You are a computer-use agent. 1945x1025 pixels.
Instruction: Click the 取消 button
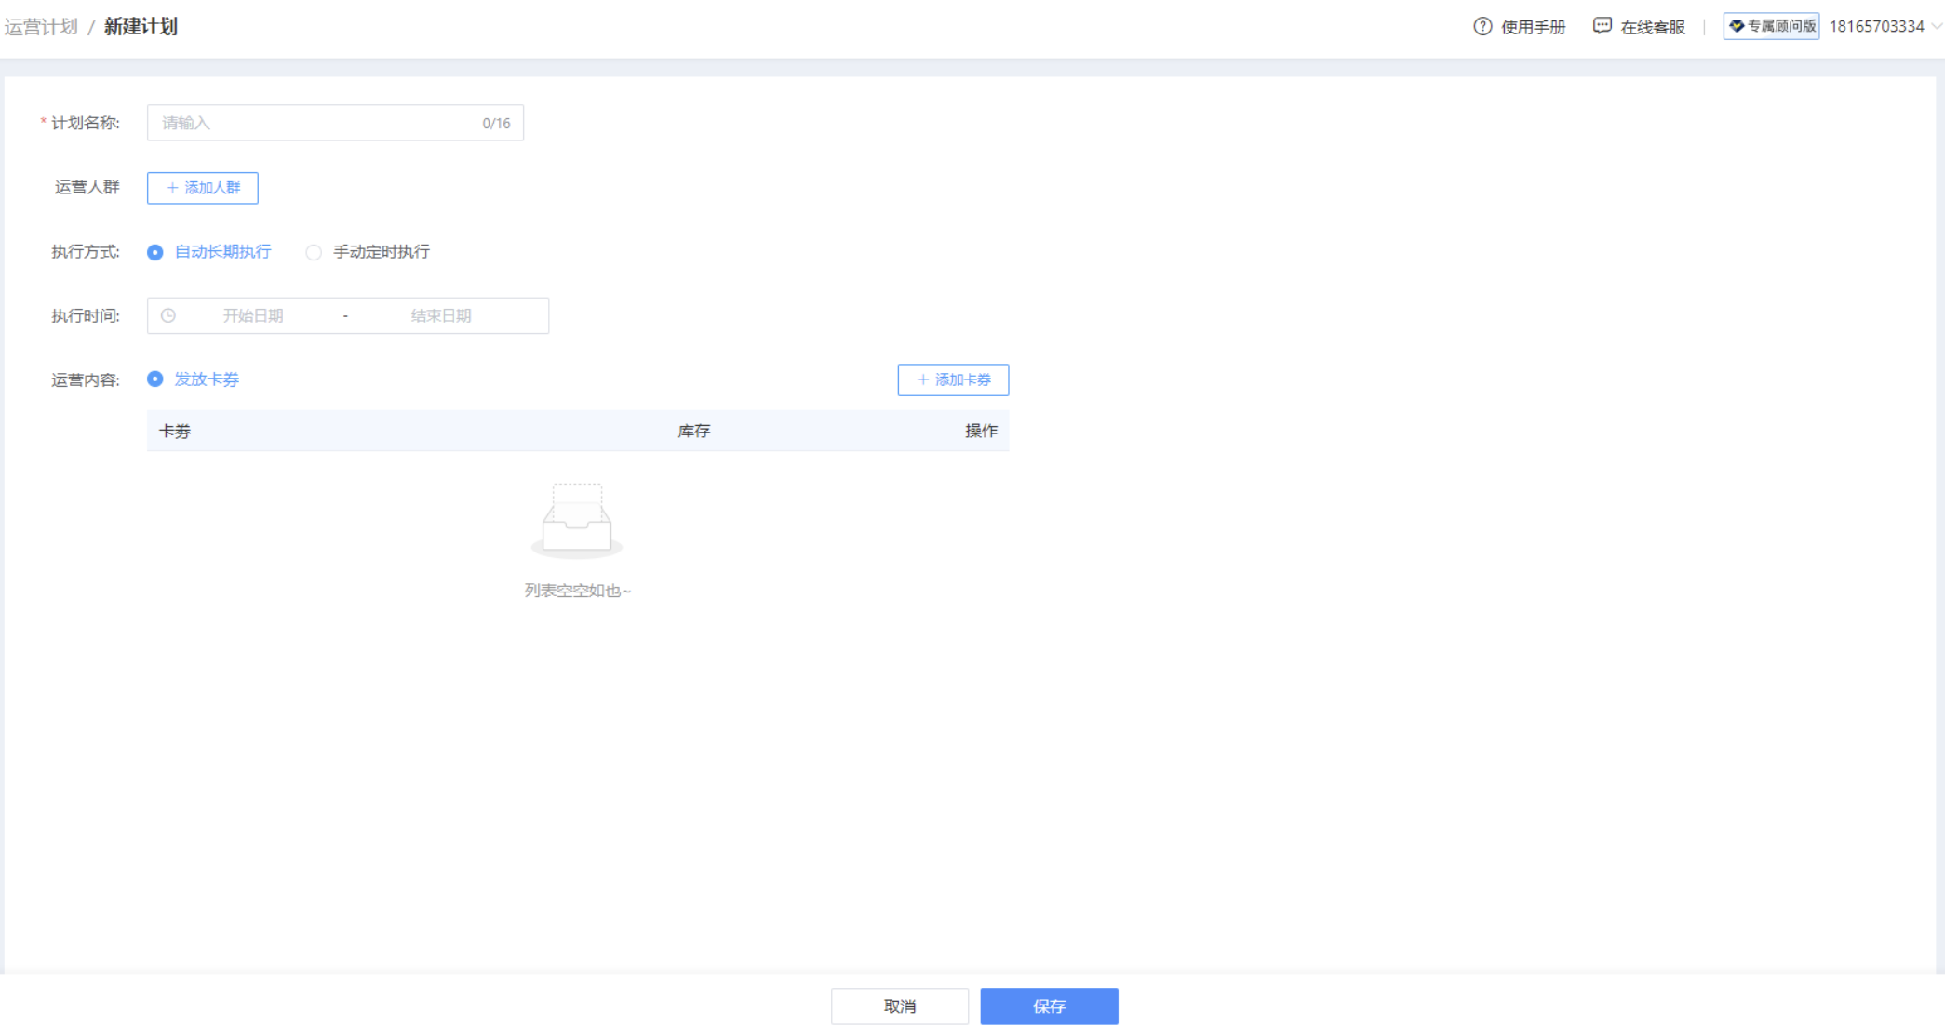[x=900, y=1005]
